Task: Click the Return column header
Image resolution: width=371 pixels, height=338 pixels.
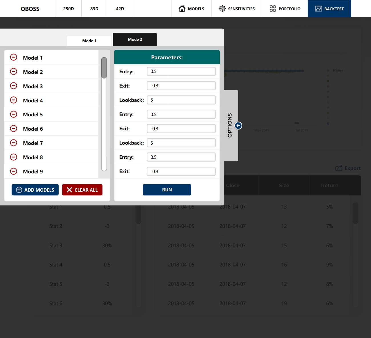Action: (330, 185)
